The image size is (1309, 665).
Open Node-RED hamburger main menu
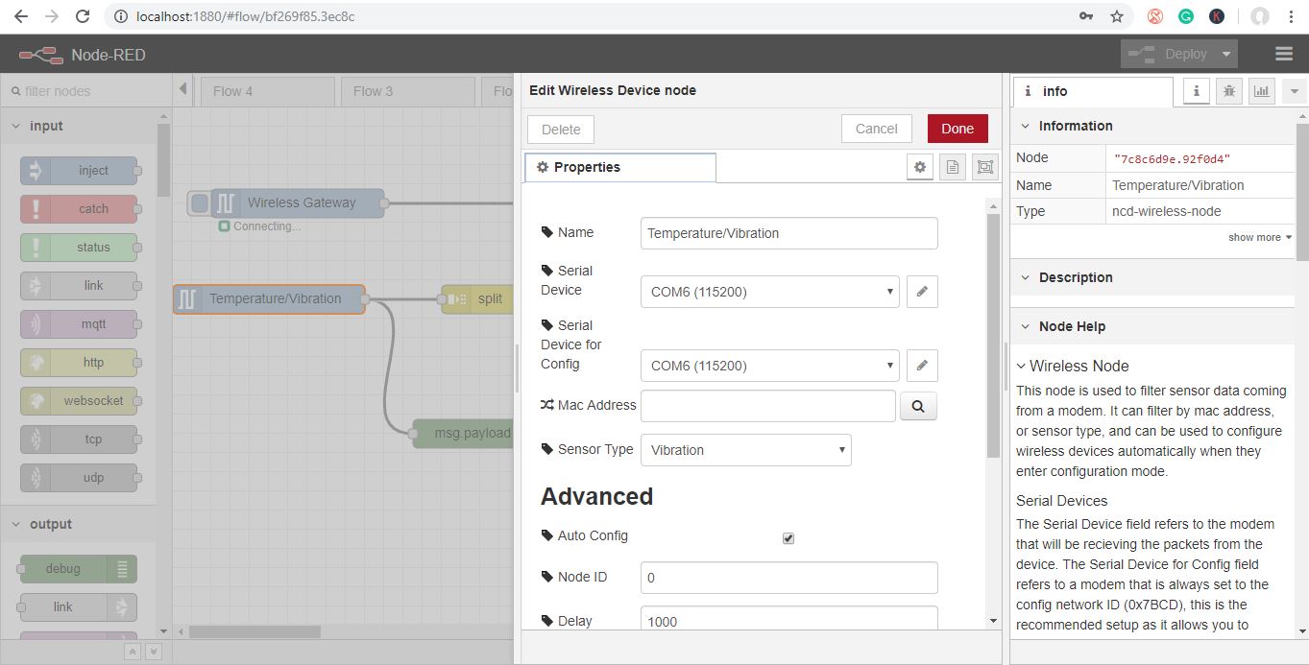(1284, 54)
